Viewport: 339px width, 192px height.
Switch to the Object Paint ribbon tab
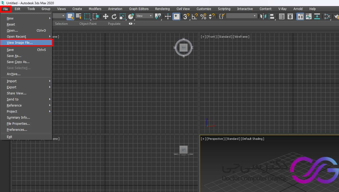pos(88,24)
